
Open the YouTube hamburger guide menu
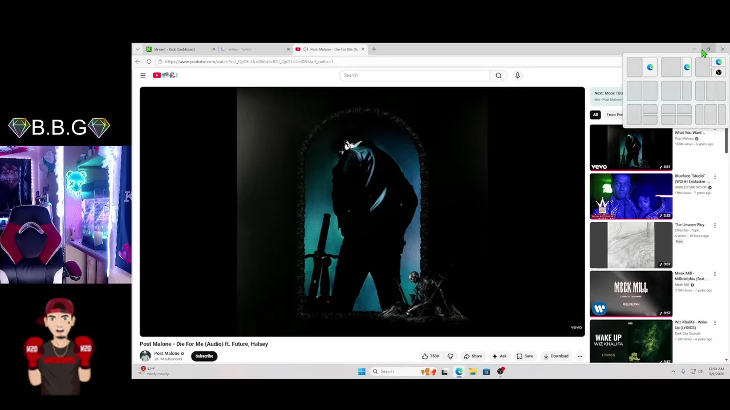pos(143,75)
